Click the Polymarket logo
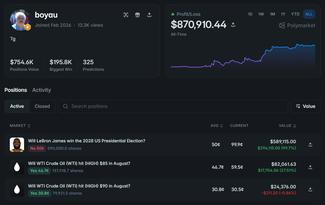 coord(297,26)
